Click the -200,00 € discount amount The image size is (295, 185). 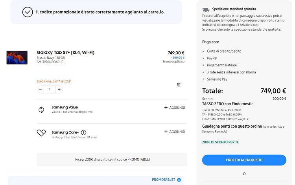(x=178, y=58)
